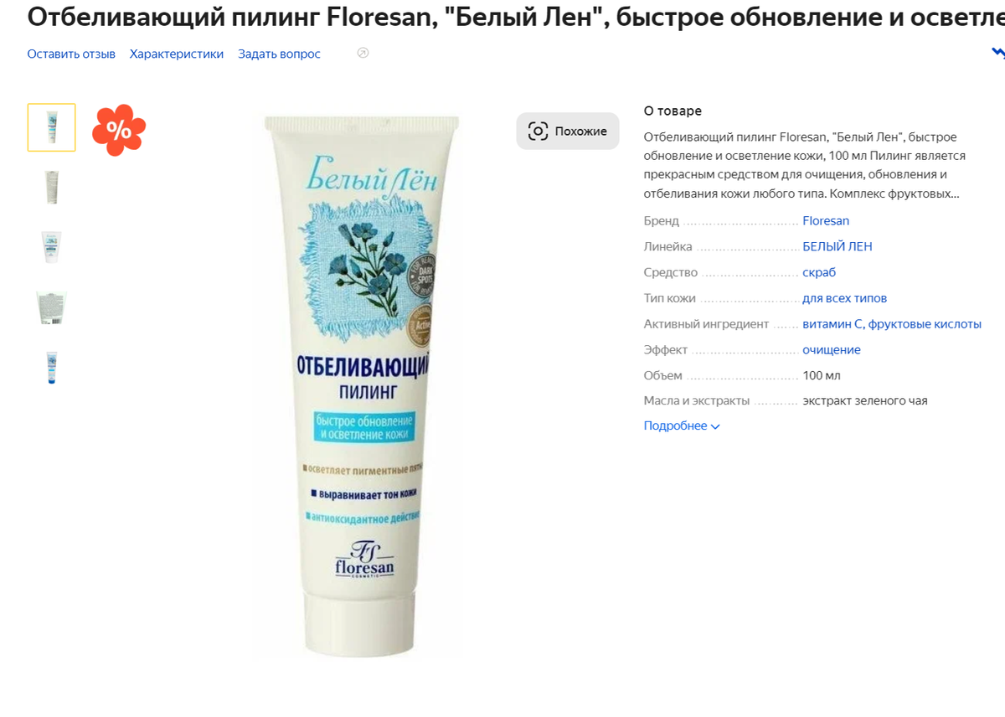
Task: Select the fourth thumbnail showing the tube back
Action: coord(52,307)
